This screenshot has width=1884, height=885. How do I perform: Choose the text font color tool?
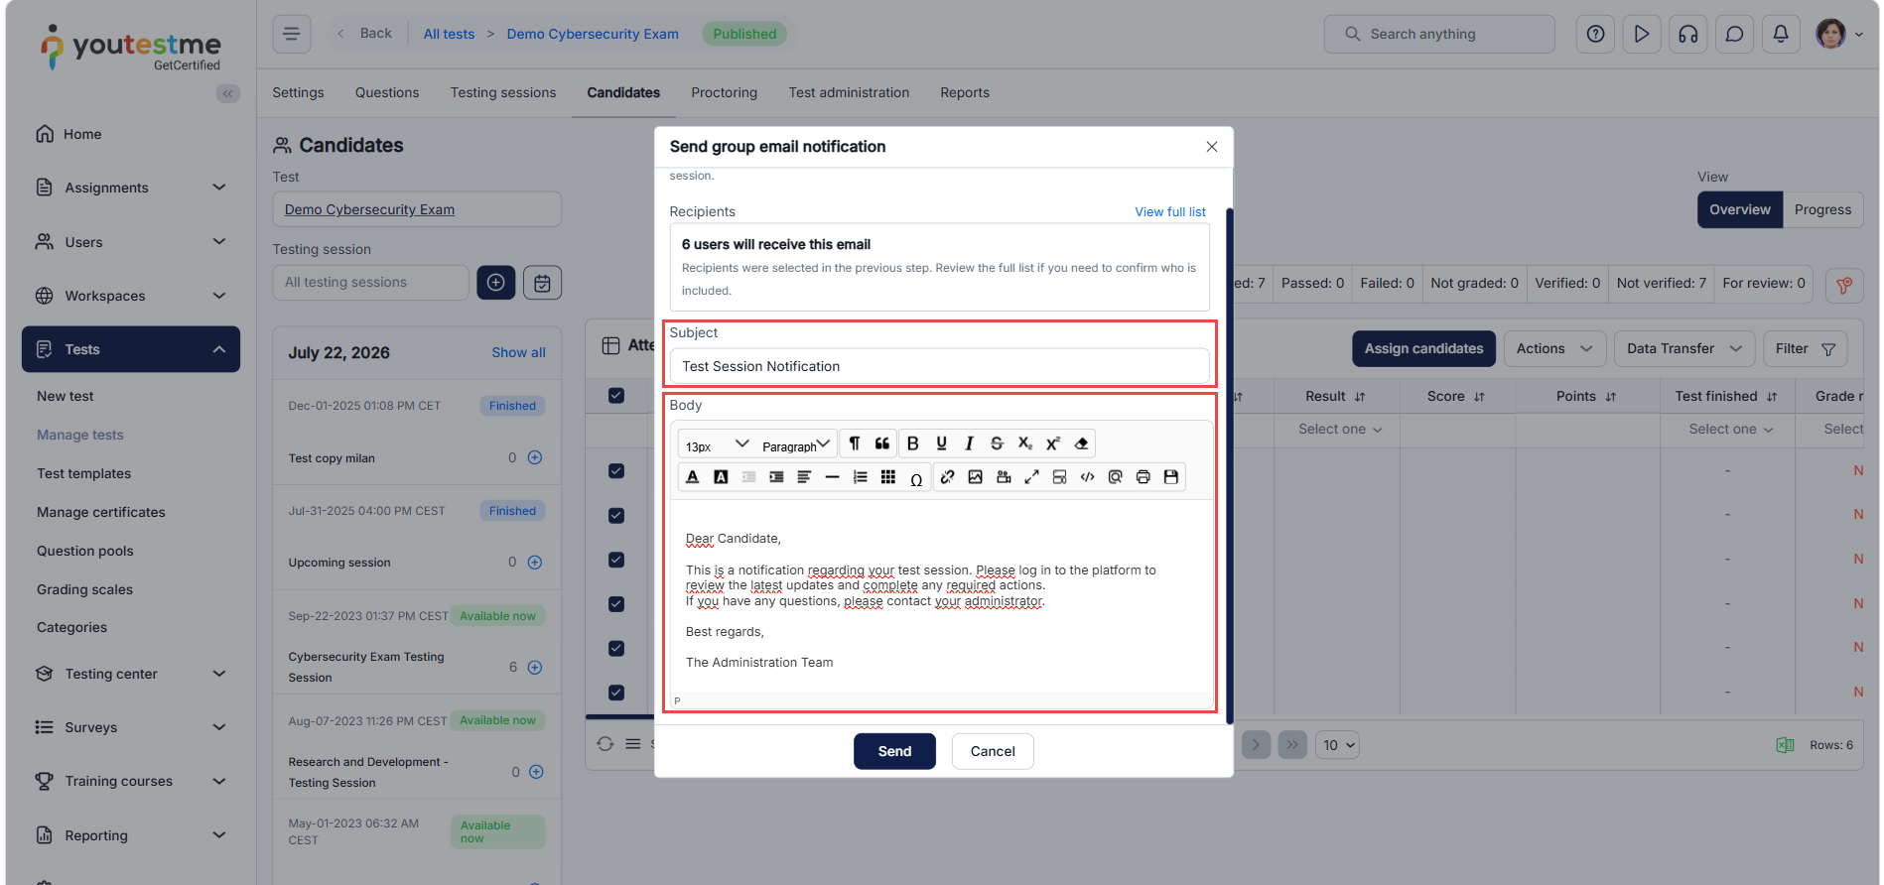[x=693, y=477]
